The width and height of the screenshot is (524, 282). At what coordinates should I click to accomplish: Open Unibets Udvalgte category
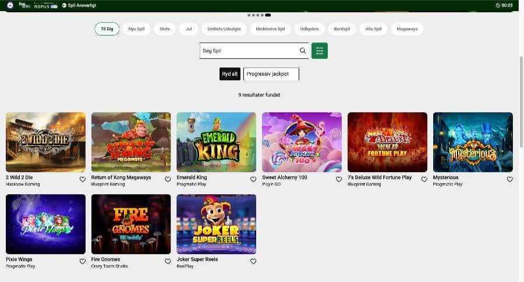(224, 29)
